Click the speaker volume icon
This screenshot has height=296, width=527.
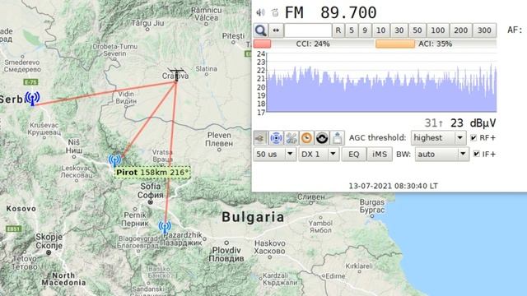click(260, 13)
